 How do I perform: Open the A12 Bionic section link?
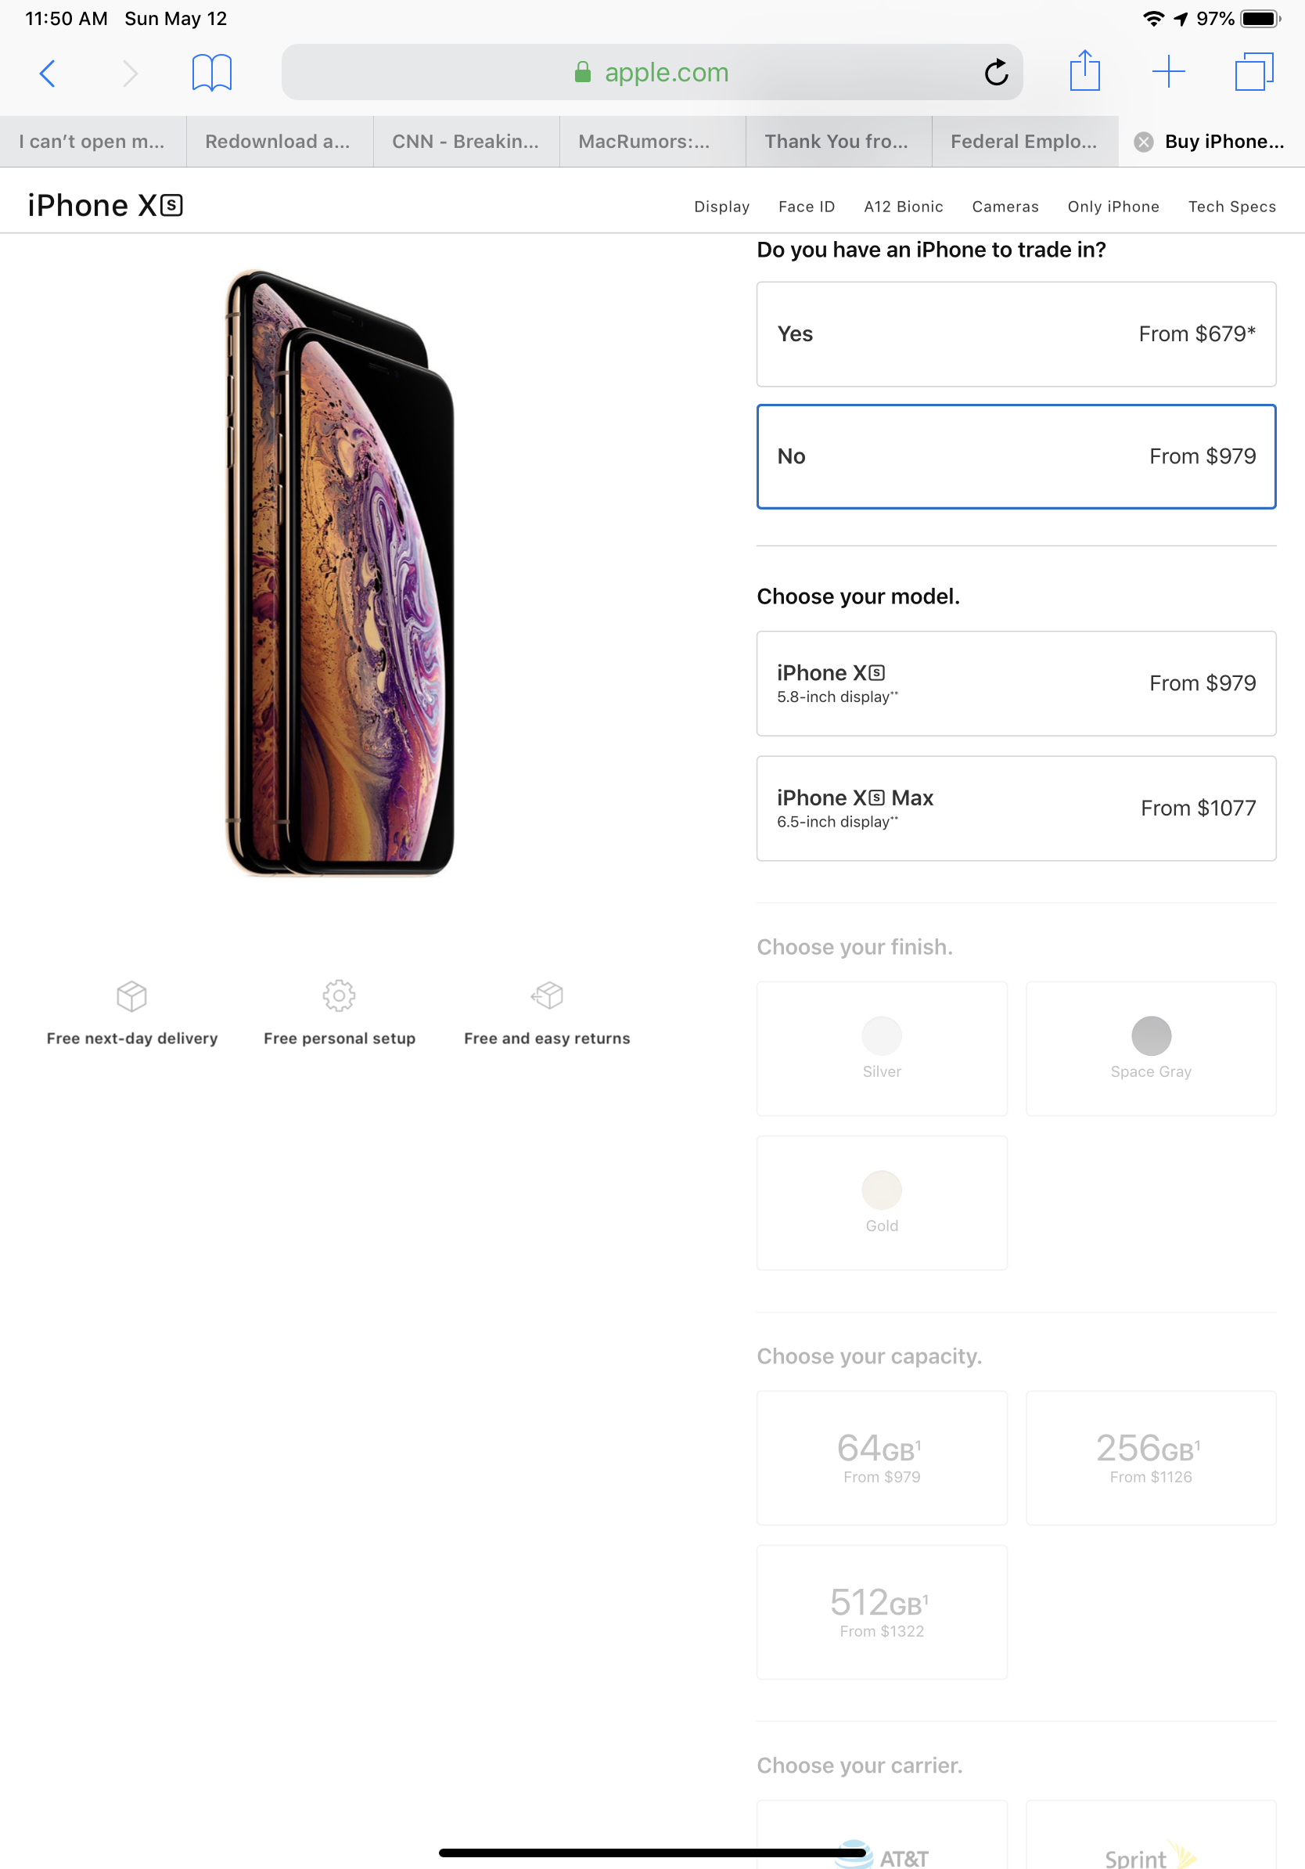pyautogui.click(x=903, y=207)
